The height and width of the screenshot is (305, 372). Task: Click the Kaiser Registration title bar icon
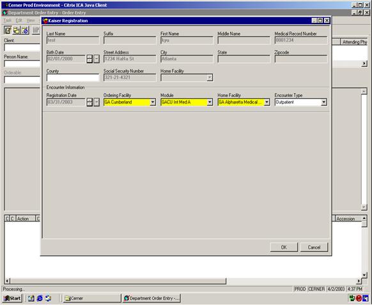click(x=45, y=21)
